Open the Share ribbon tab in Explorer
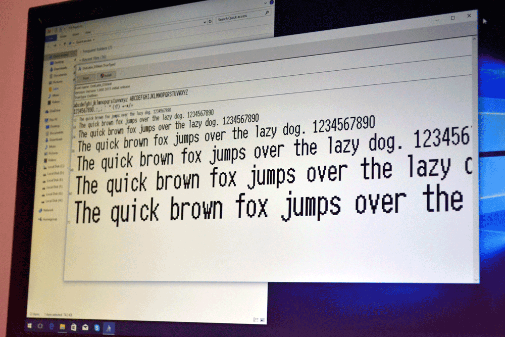The width and height of the screenshot is (505, 337). [76, 34]
